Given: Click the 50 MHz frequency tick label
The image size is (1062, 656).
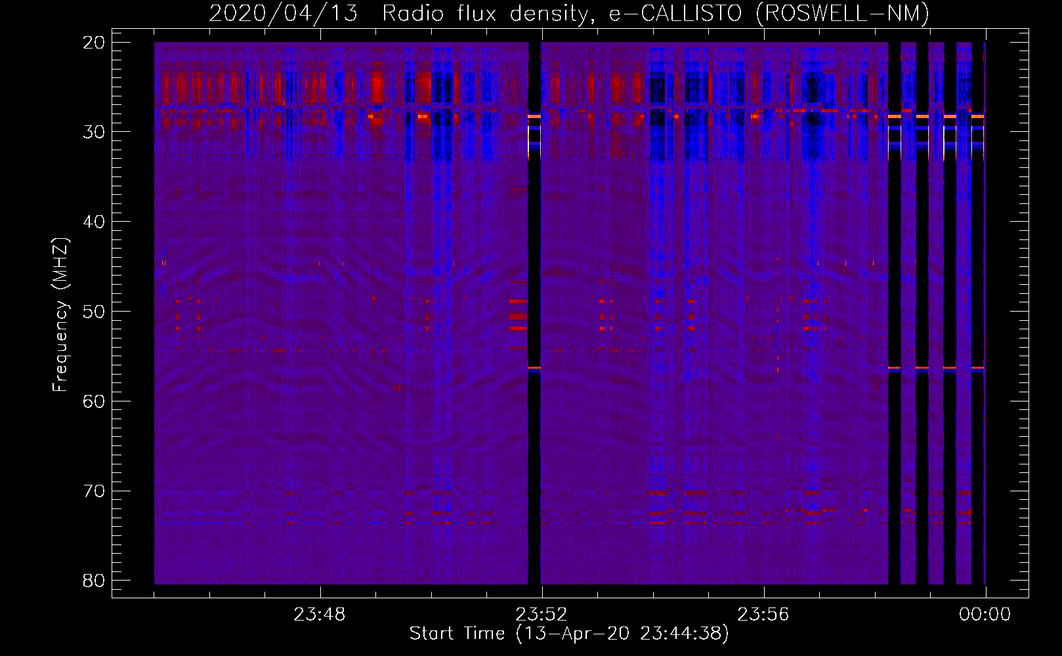Looking at the screenshot, I should coord(95,312).
